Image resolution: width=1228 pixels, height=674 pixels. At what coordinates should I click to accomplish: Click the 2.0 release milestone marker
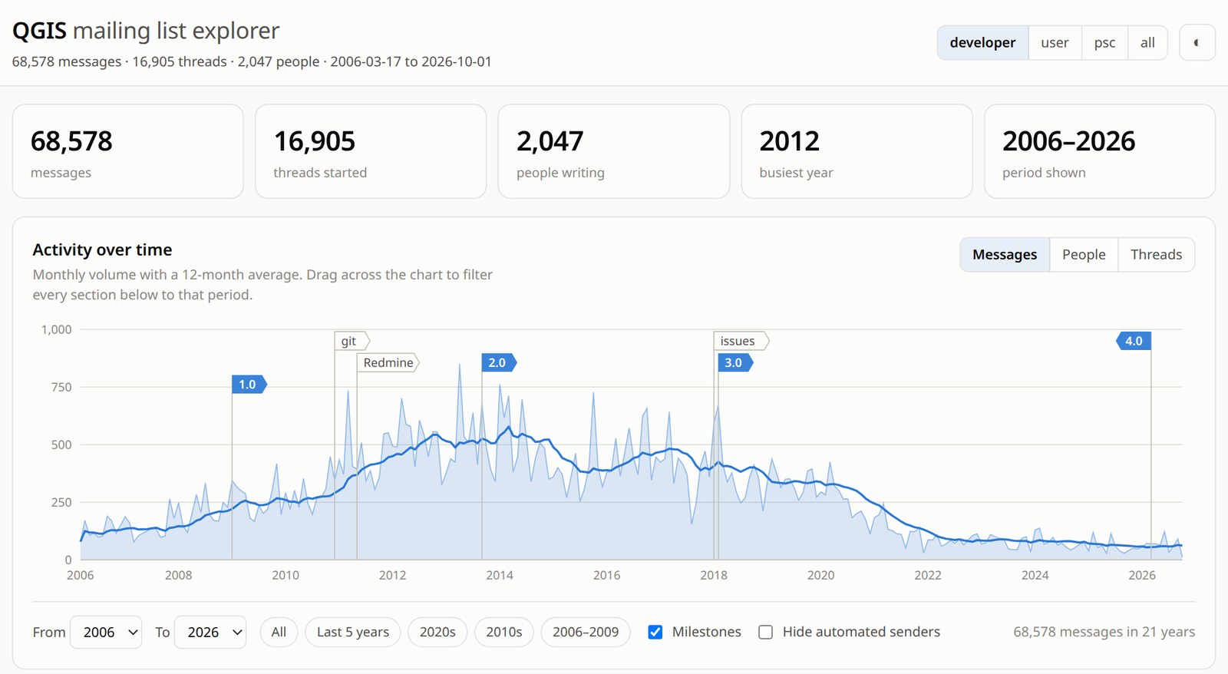pos(498,362)
